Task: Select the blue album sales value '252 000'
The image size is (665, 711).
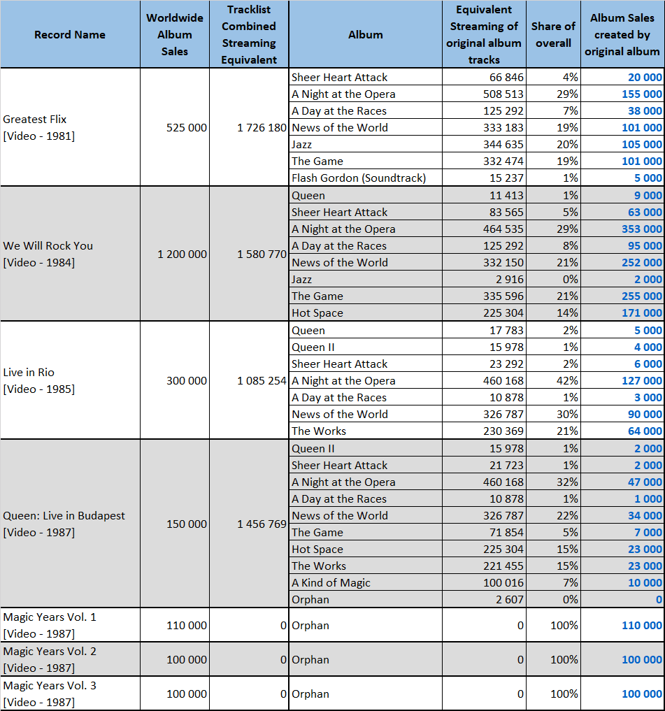Action: 642,263
